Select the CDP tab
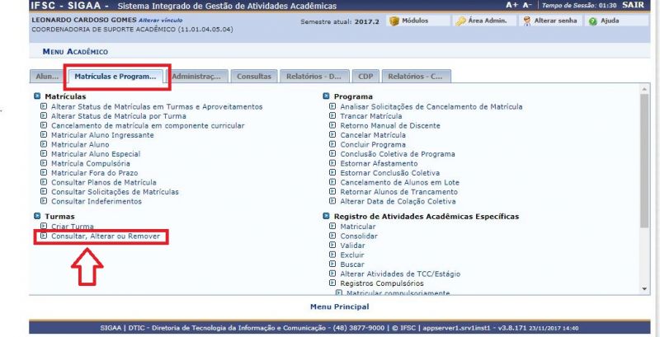The height and width of the screenshot is (337, 660). [x=365, y=77]
